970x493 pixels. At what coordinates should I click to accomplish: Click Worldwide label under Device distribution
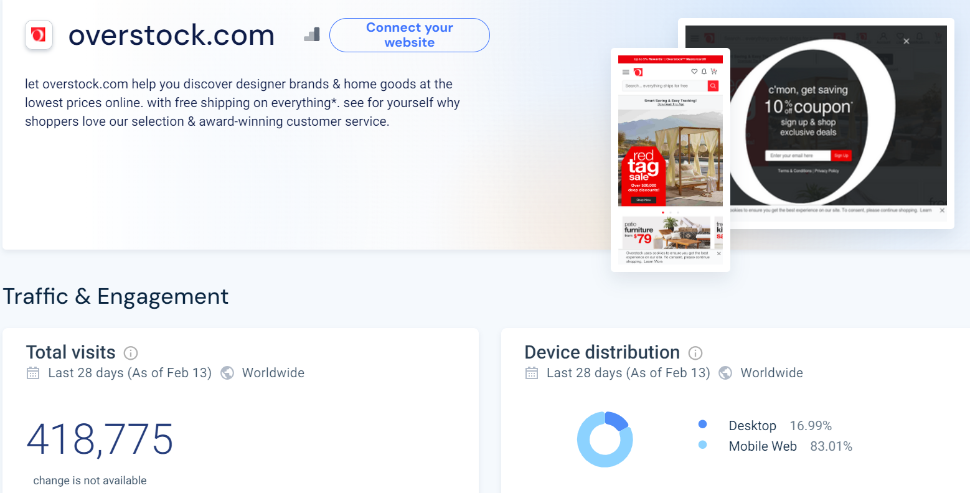771,373
